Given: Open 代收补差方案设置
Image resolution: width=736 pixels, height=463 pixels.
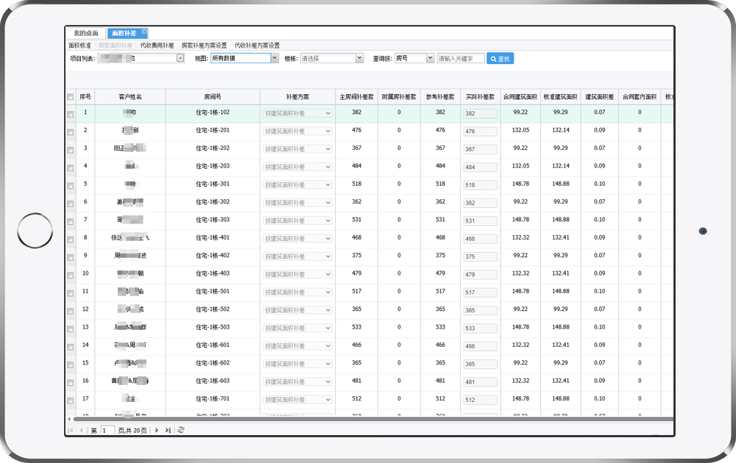Looking at the screenshot, I should click(x=257, y=46).
